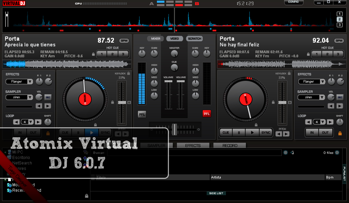The width and height of the screenshot is (349, 203).
Task: Enable keylock on deck B
Action: coord(289,73)
